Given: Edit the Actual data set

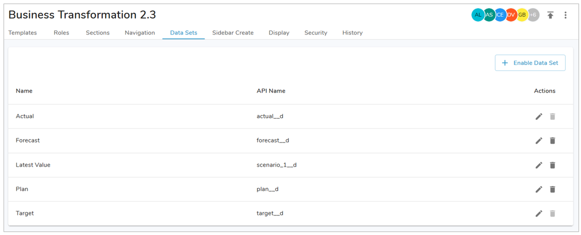Looking at the screenshot, I should pos(539,117).
